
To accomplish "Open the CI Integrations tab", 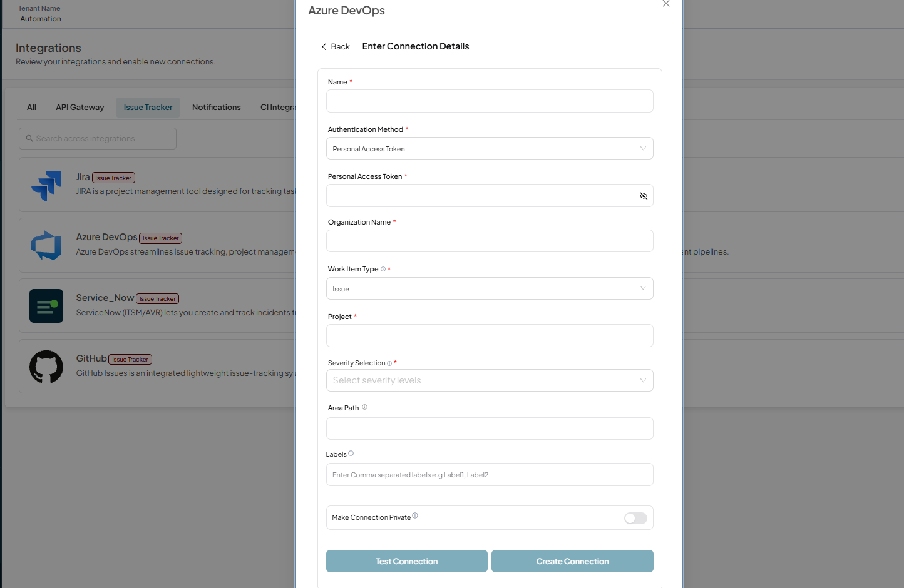I will pos(277,107).
